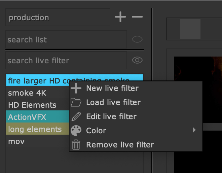Click in the search list field
The image size is (222, 173).
point(66,40)
